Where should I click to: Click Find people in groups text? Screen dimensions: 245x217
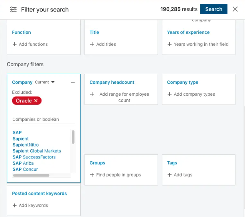point(119,175)
